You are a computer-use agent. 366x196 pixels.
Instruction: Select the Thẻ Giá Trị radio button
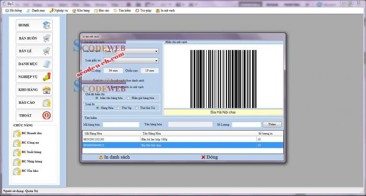[x=137, y=108]
